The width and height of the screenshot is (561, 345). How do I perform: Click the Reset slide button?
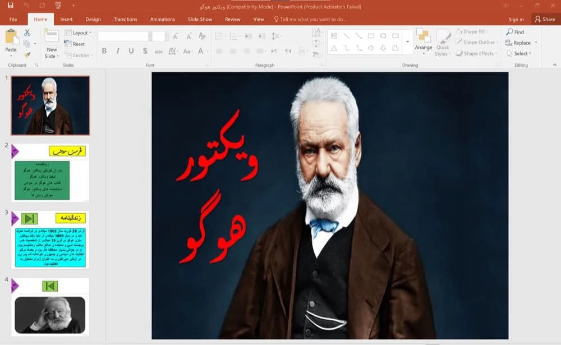[75, 44]
